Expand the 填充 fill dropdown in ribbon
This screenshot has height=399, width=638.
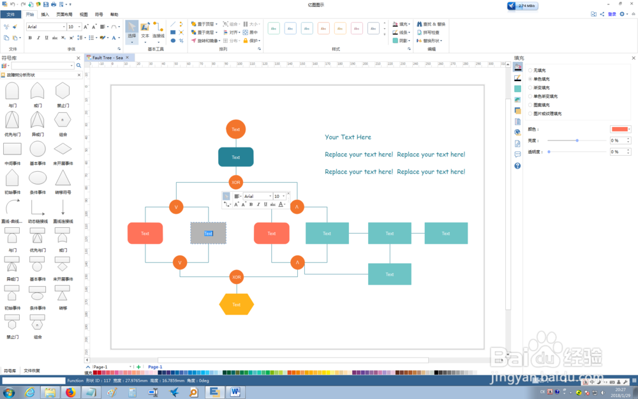pos(409,24)
